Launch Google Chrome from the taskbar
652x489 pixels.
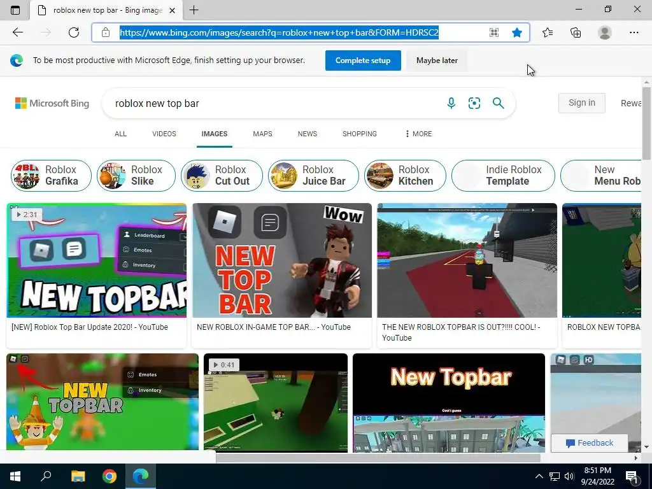pyautogui.click(x=110, y=476)
